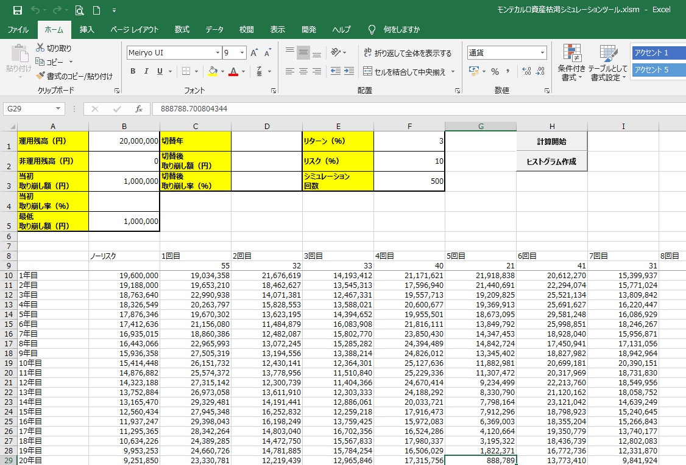The image size is (686, 465).
Task: Open the font size dropdown showing 9
Action: pyautogui.click(x=242, y=53)
